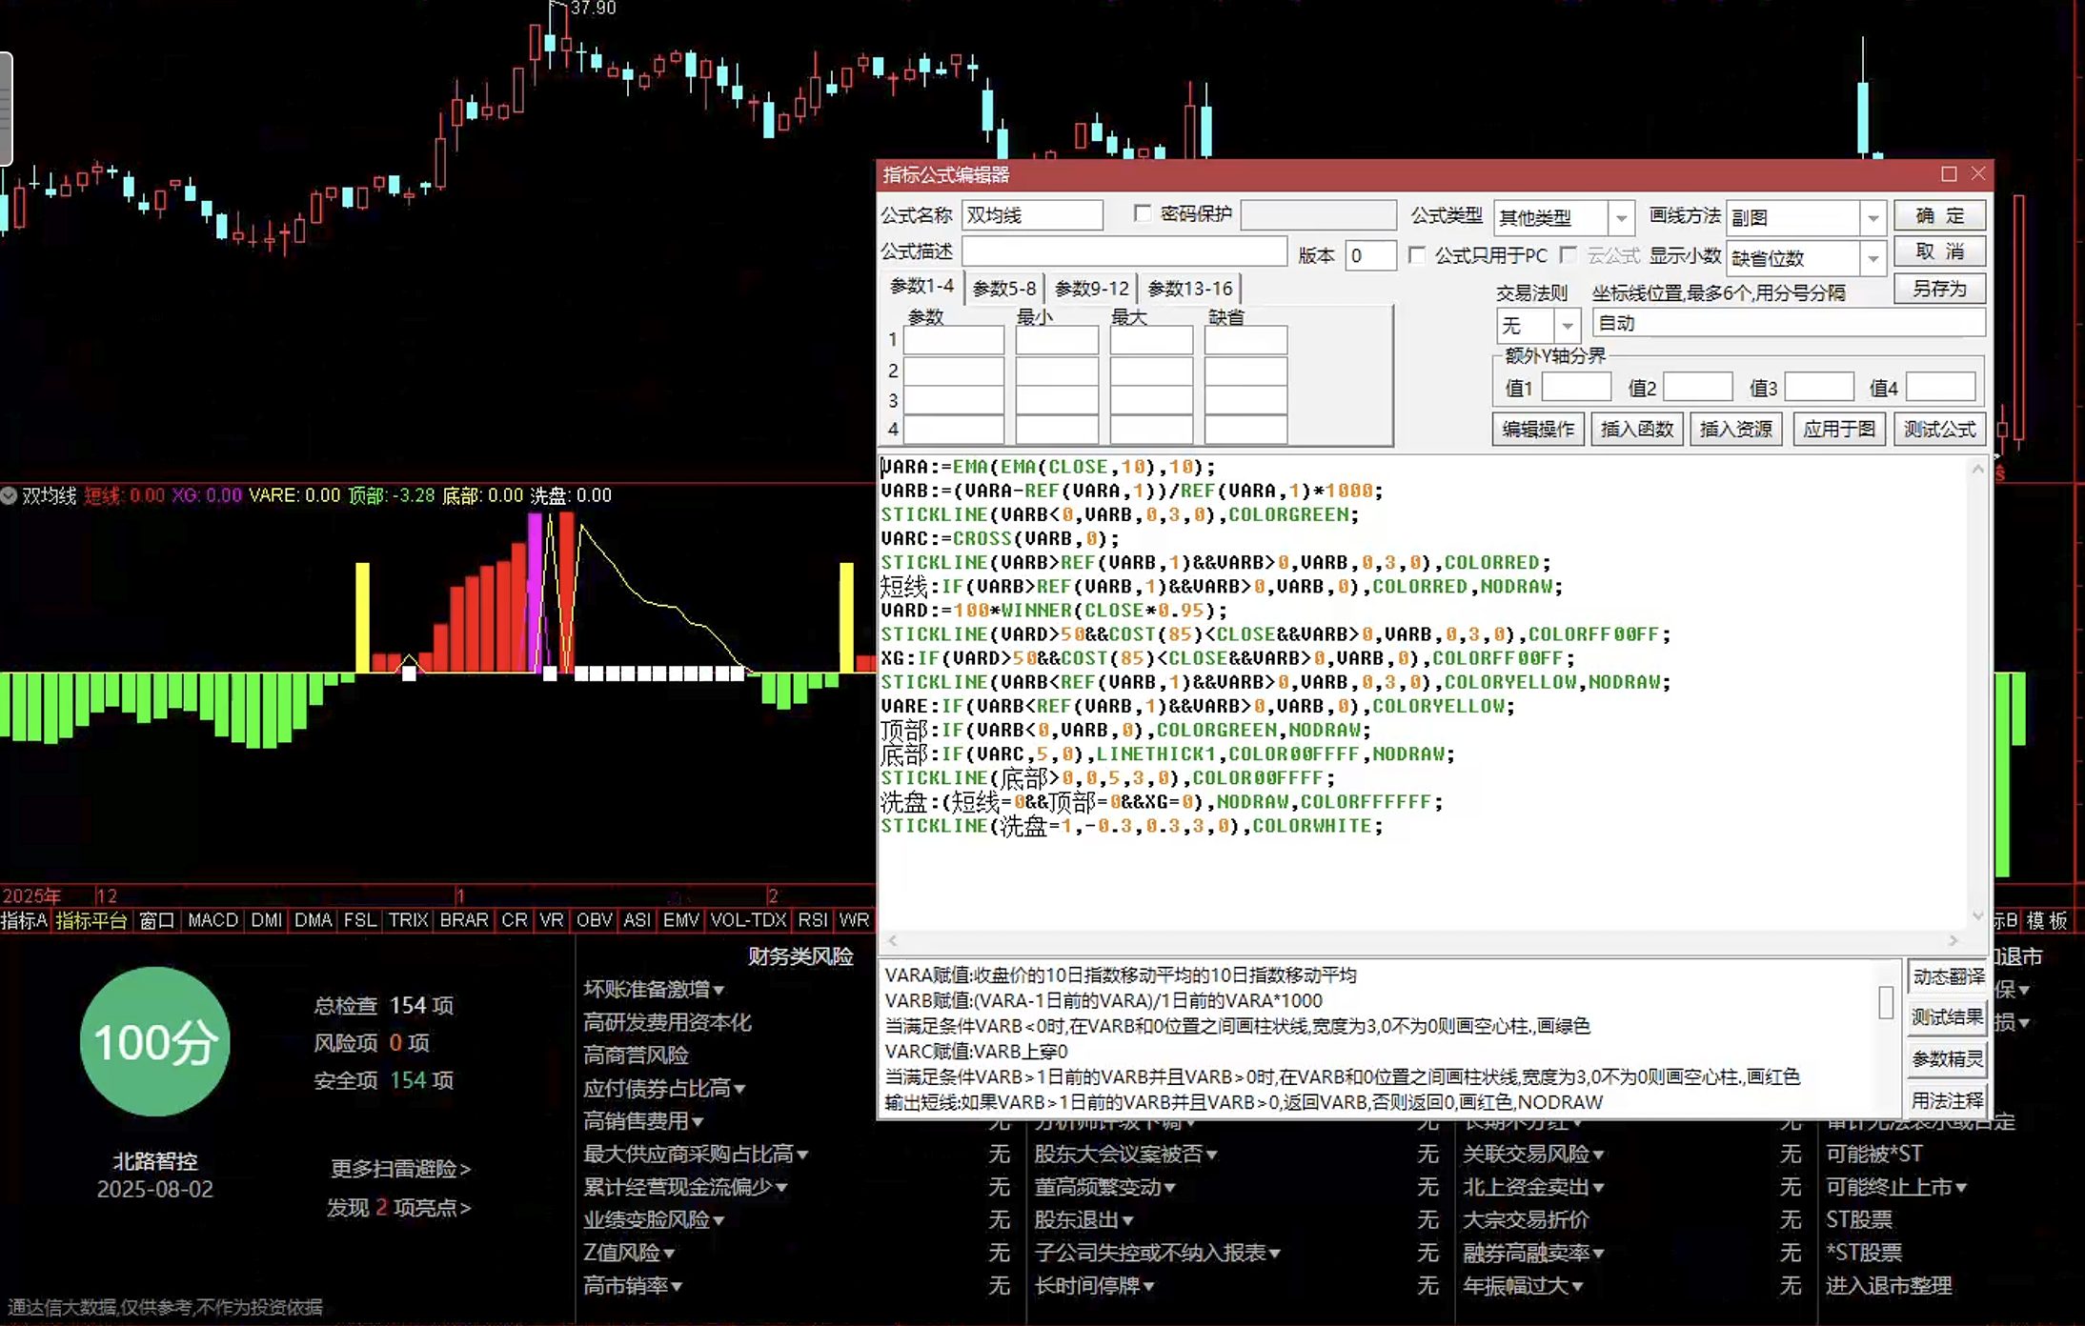The width and height of the screenshot is (2085, 1326).
Task: Open 更多扫雷避险 link
Action: click(400, 1168)
